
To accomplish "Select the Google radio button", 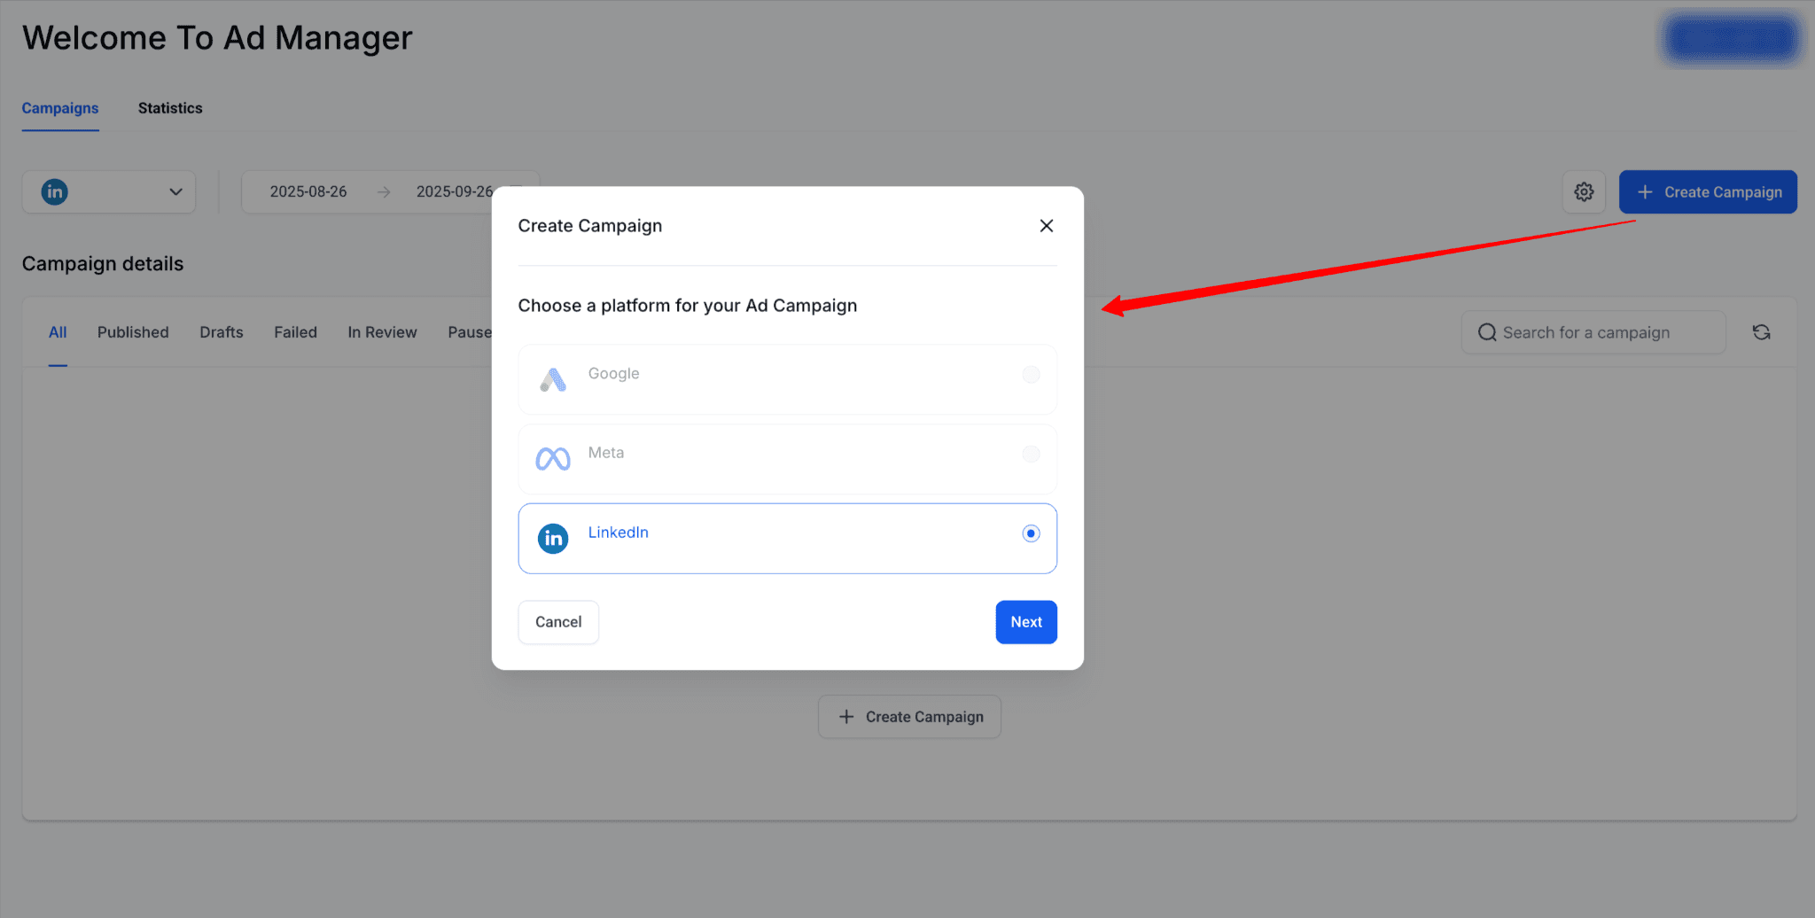I will [x=1031, y=375].
